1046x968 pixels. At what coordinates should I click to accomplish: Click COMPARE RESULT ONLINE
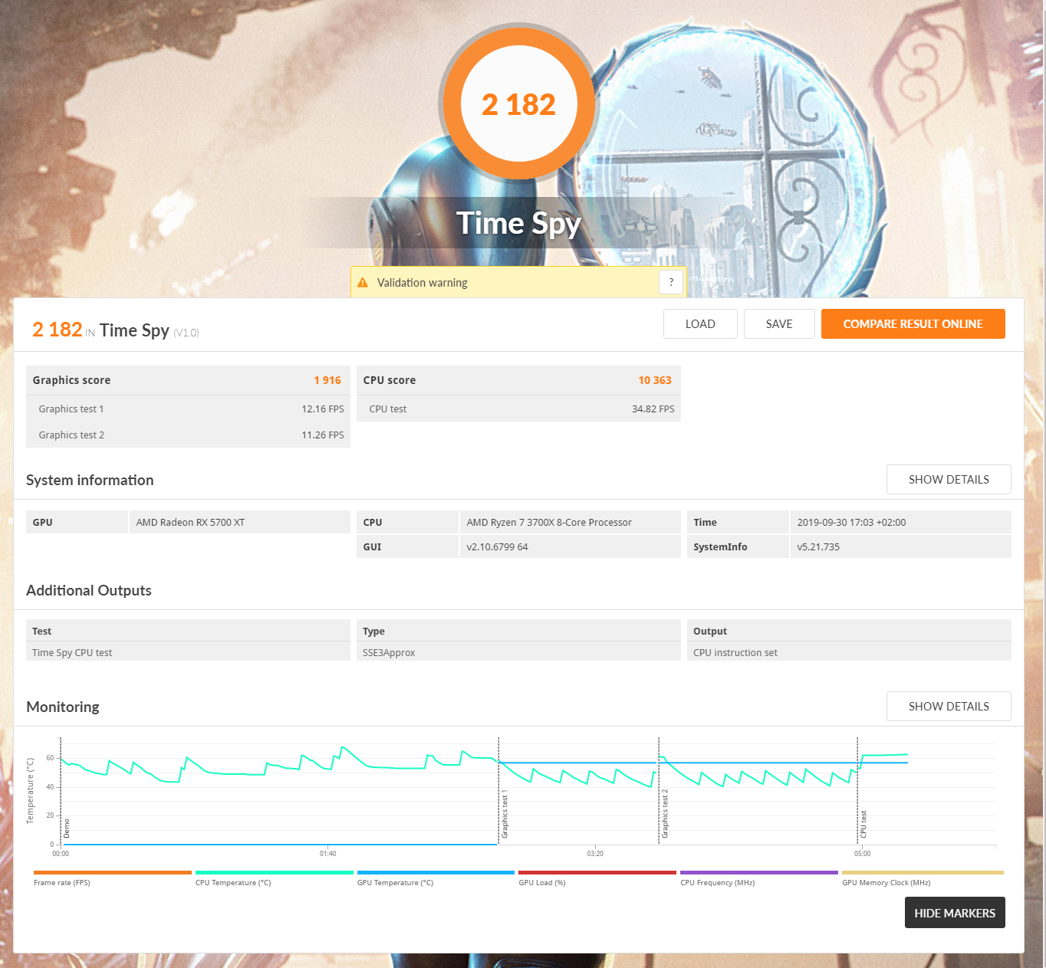pos(913,324)
